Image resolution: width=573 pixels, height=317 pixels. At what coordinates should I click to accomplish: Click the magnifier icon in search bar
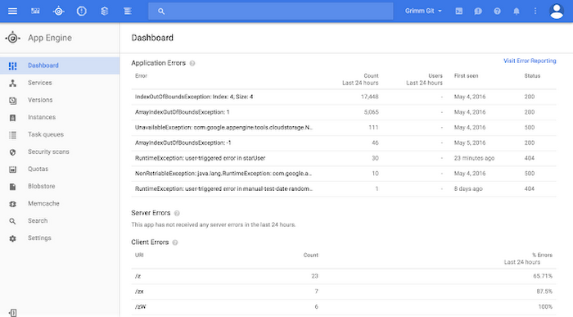(x=161, y=11)
